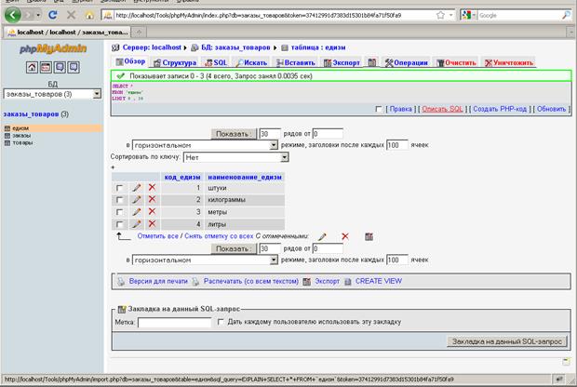Open the Операции tab
577x387 pixels.
pyautogui.click(x=407, y=63)
